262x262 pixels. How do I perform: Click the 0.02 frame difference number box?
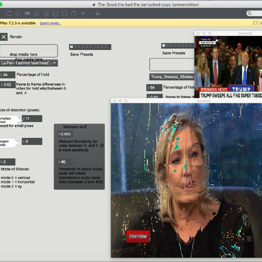pos(8,85)
